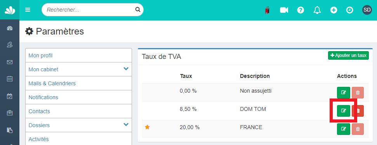Click the plus circle quick-add icon
This screenshot has height=145, width=377.
334,10
